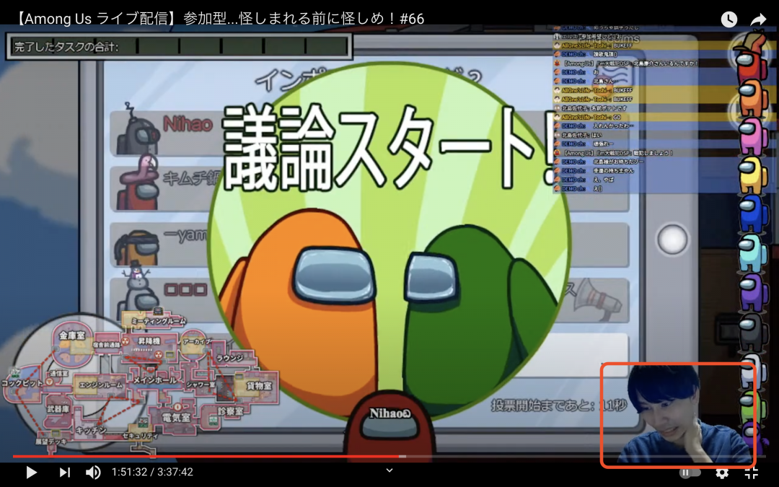Click the red video progress bar

[389, 456]
